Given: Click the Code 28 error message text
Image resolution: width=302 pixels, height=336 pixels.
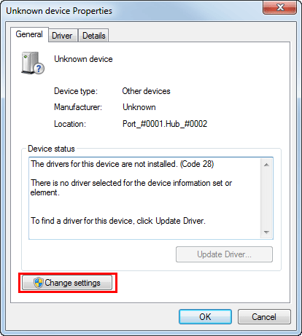Looking at the screenshot, I should (123, 164).
